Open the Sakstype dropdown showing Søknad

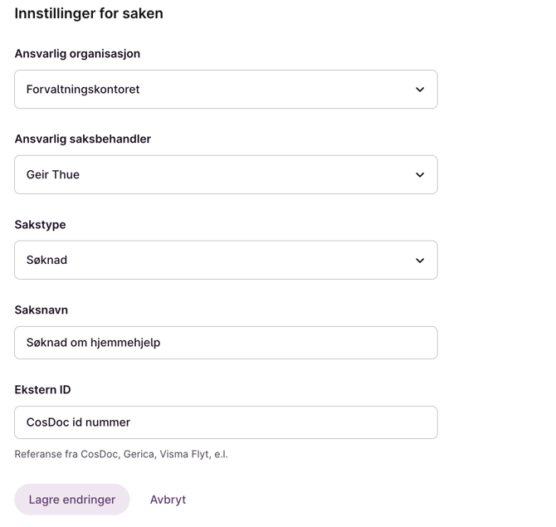[x=225, y=261]
